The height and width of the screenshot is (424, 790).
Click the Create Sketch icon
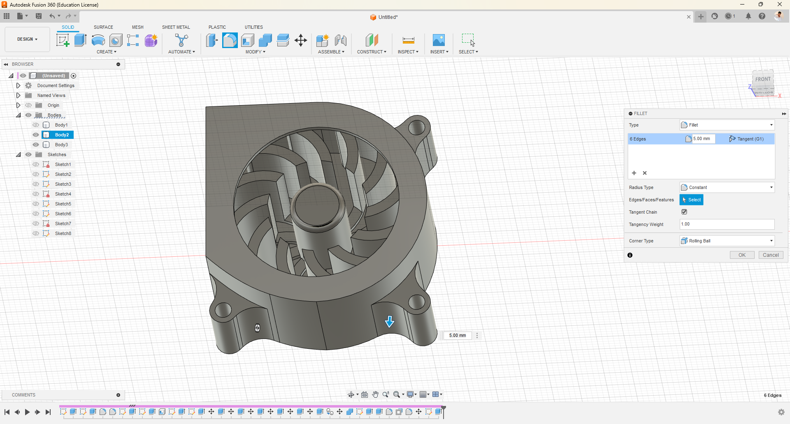[63, 40]
